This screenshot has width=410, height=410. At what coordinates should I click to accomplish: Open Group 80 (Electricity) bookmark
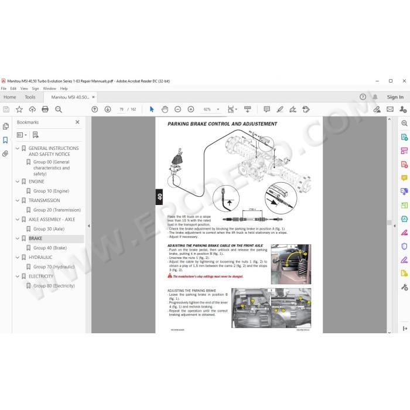[x=54, y=286]
